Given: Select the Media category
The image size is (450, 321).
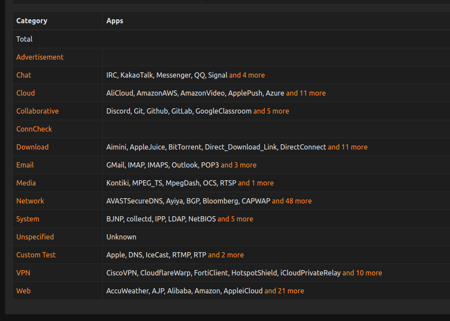Looking at the screenshot, I should pyautogui.click(x=26, y=183).
